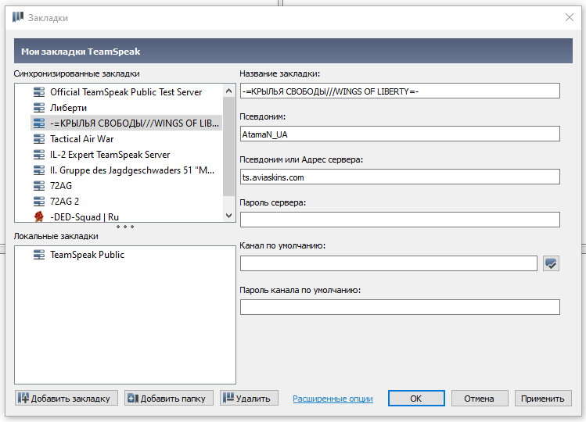Click the Пароль канала по умолчанию field
This screenshot has height=422, width=586.
click(400, 307)
